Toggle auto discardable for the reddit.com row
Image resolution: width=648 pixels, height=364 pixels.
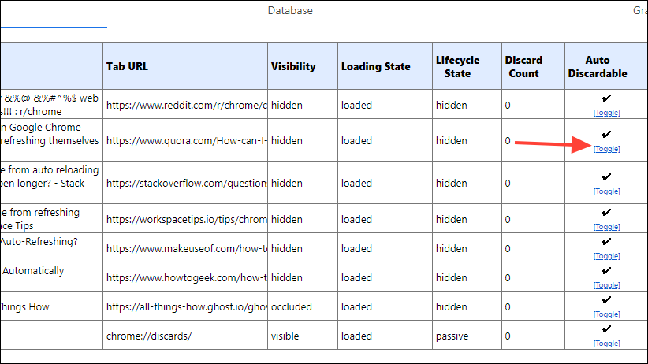tap(606, 113)
